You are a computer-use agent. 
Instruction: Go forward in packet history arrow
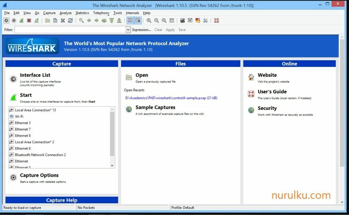pos(97,21)
